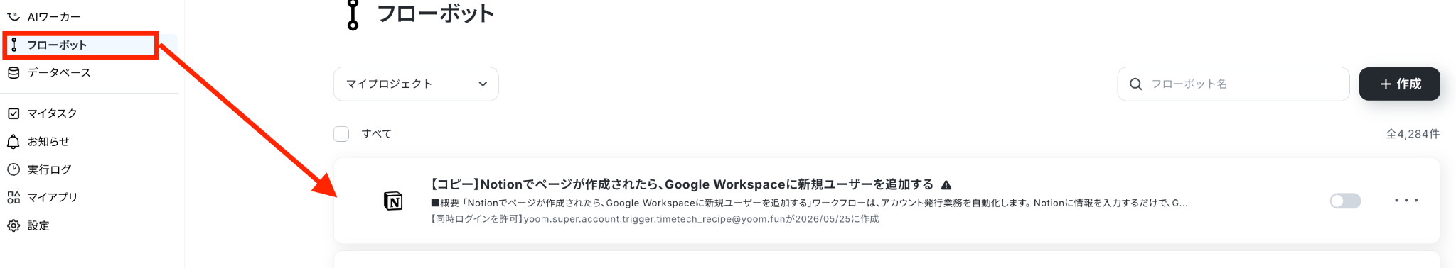
Task: Click the マイタスク checklist icon
Action: point(14,113)
